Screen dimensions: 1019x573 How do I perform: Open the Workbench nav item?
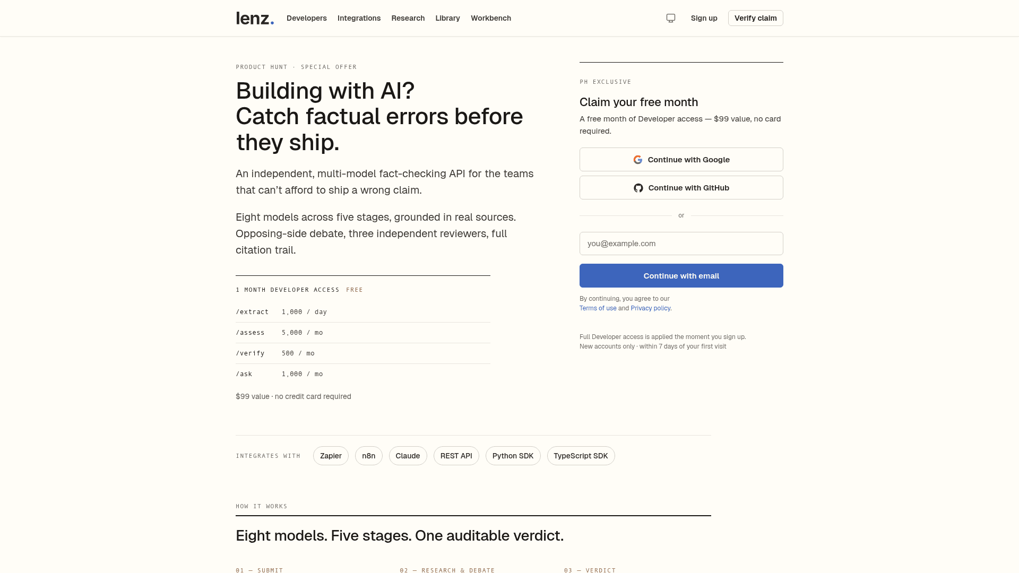[x=491, y=18]
